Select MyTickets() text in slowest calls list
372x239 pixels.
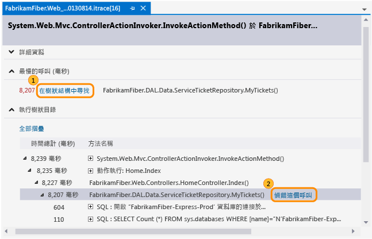click(x=190, y=90)
